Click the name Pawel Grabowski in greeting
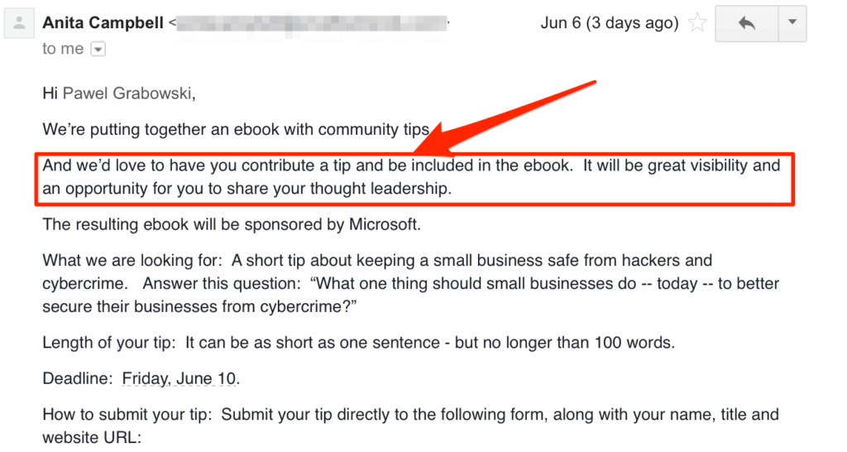This screenshot has width=847, height=452. pyautogui.click(x=127, y=94)
